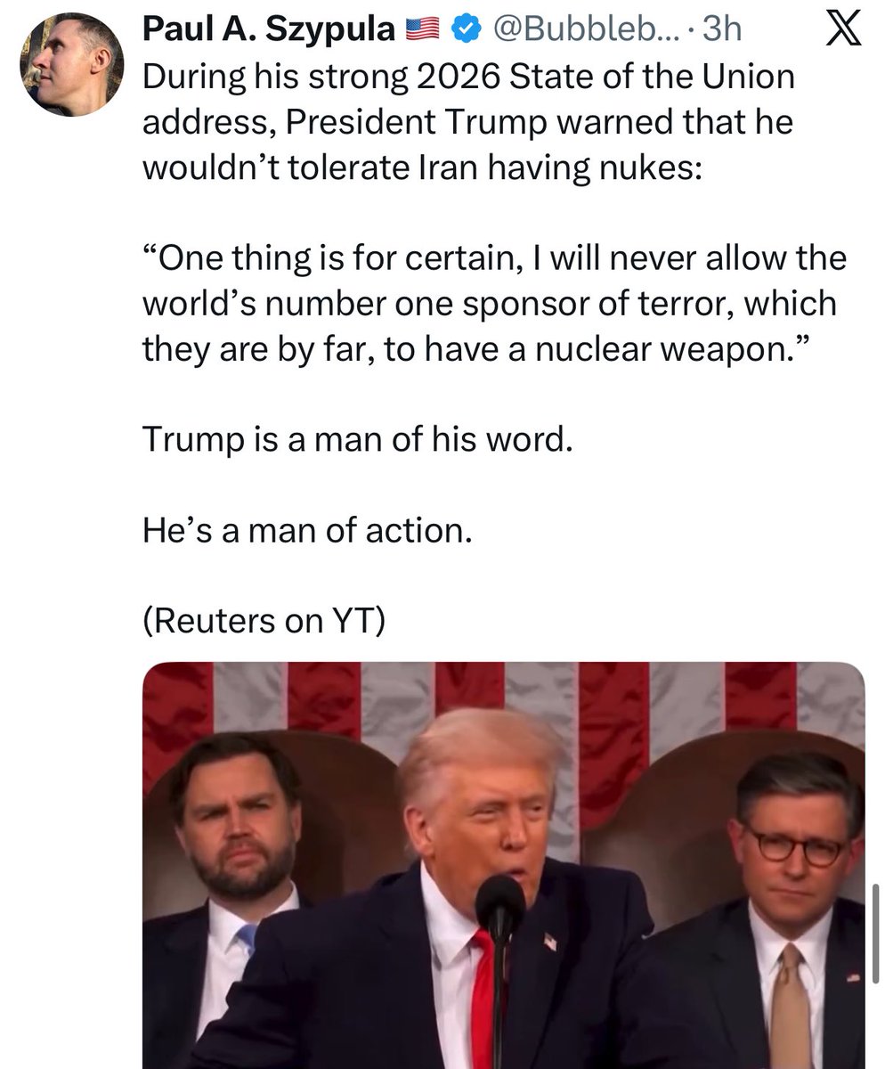Open the 3h post timestamp
Viewport: 885px width, 1069px height.
pyautogui.click(x=721, y=31)
